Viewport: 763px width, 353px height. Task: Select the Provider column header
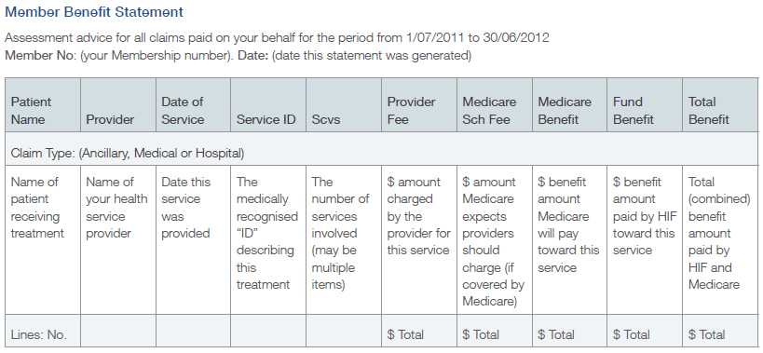click(118, 105)
